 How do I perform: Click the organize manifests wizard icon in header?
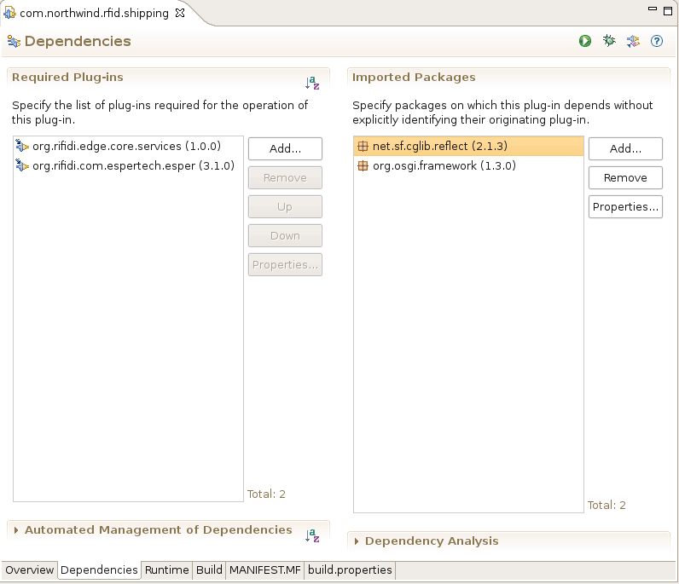click(633, 41)
